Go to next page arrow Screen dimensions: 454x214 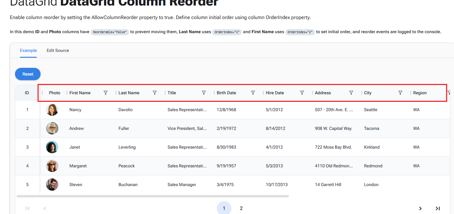tap(420, 208)
